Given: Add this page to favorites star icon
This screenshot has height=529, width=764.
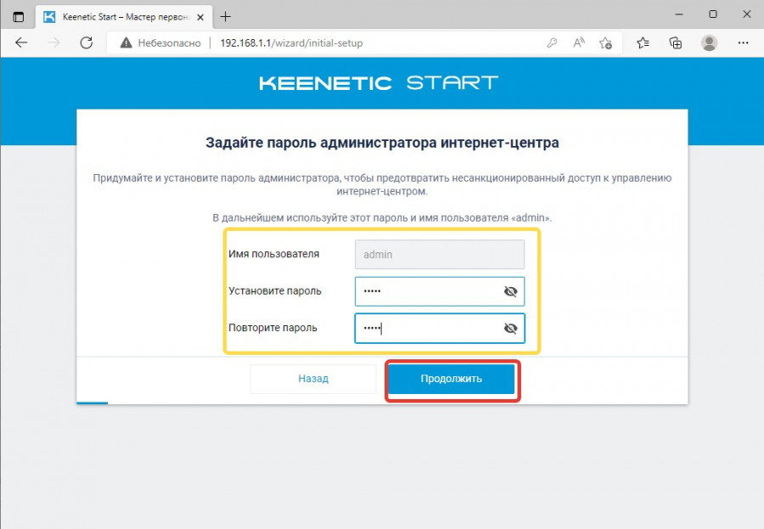Looking at the screenshot, I should click(605, 42).
